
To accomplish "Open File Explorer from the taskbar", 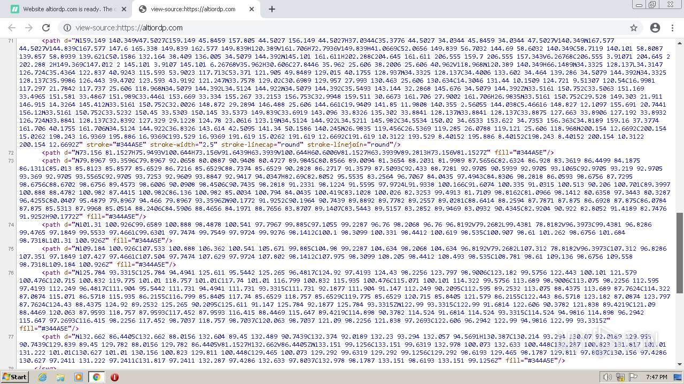I will 60,377.
